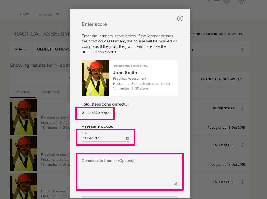Open more options menu for second learner row

point(242,145)
